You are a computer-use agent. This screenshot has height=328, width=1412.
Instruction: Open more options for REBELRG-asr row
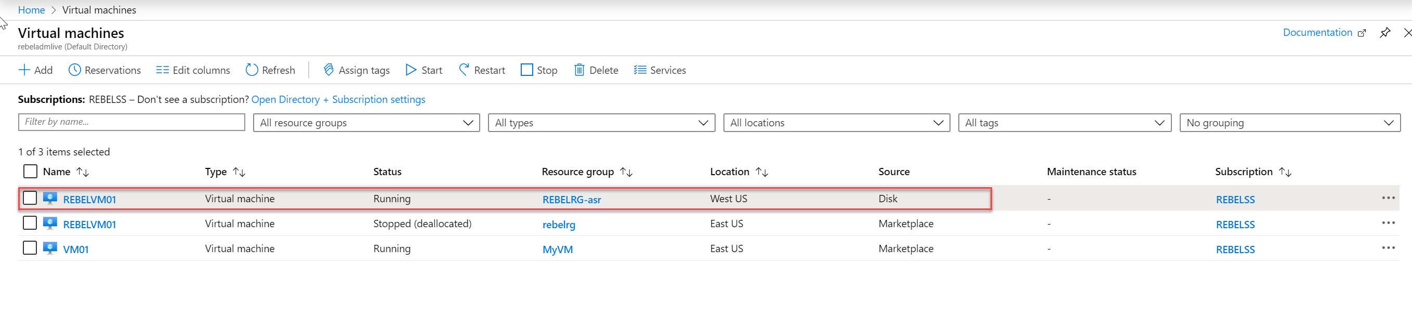[x=1388, y=199]
